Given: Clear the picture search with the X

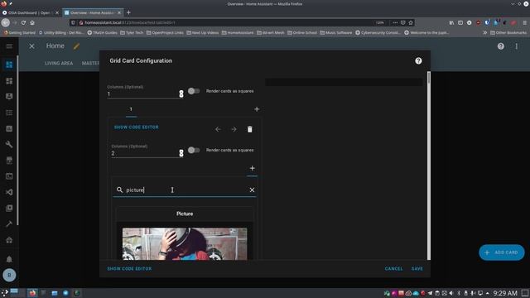Looking at the screenshot, I should [252, 190].
